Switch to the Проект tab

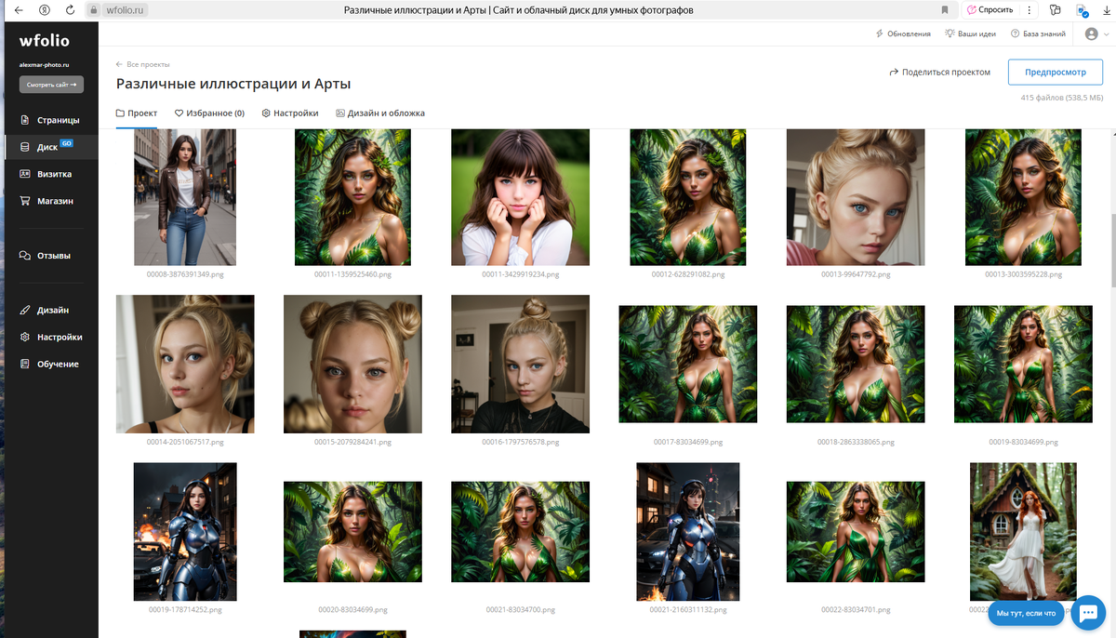137,113
